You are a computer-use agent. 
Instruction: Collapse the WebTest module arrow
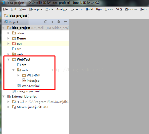[x=9, y=60]
